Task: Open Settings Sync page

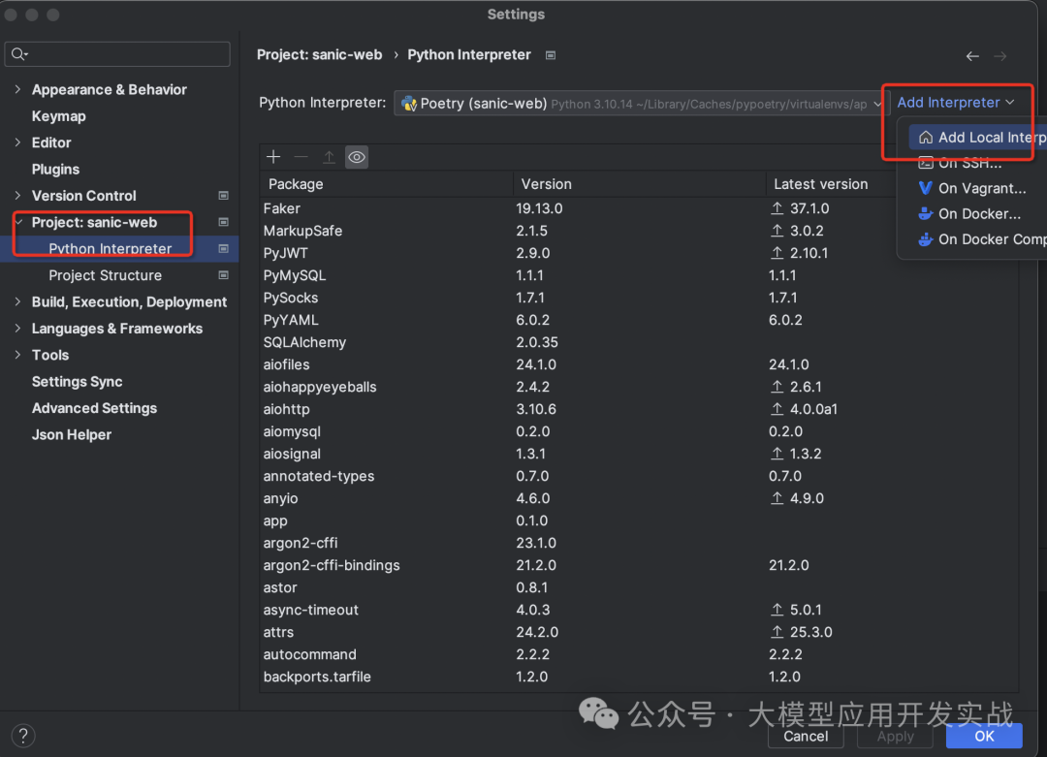Action: tap(77, 381)
